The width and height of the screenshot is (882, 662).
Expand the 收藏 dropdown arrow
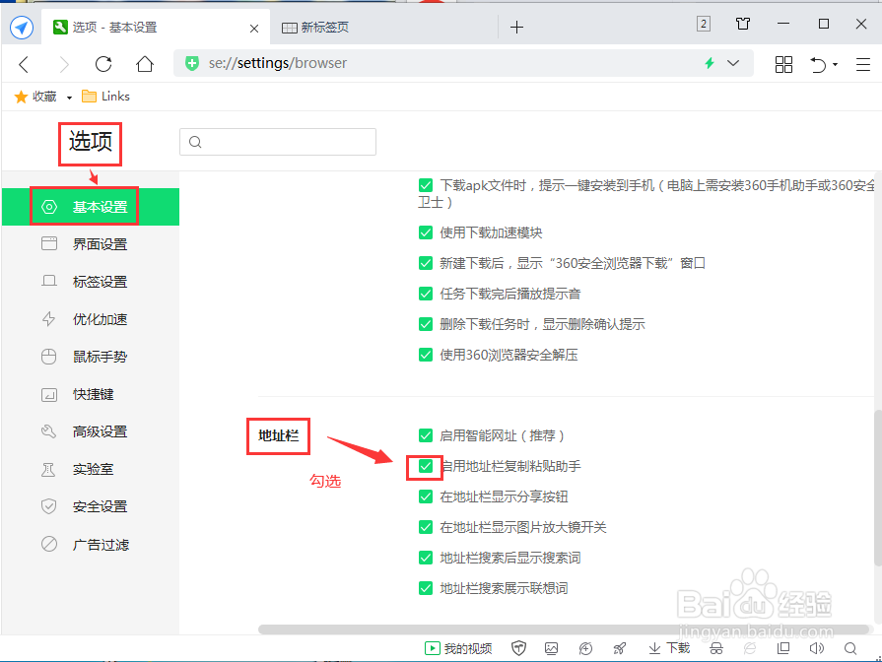click(x=69, y=98)
